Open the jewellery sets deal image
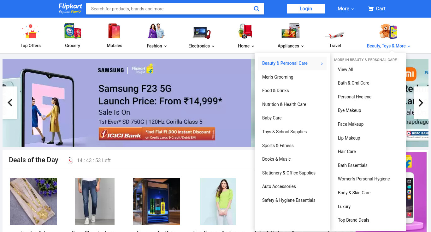 coord(33,202)
